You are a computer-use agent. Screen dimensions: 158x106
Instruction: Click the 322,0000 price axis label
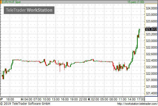(151, 74)
